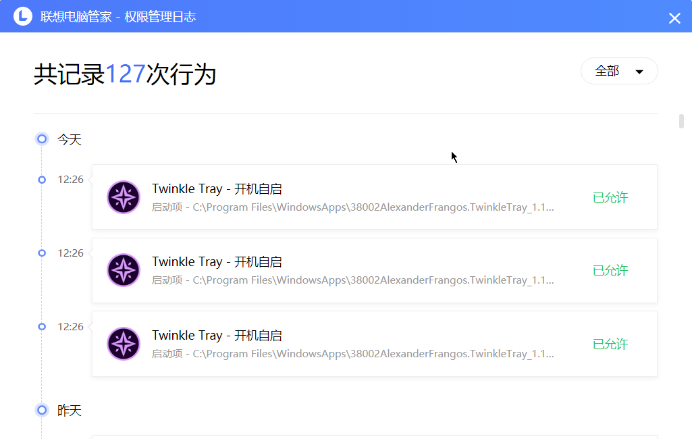
Task: Click the timeline dot beside the second 12:26
Action: [42, 253]
